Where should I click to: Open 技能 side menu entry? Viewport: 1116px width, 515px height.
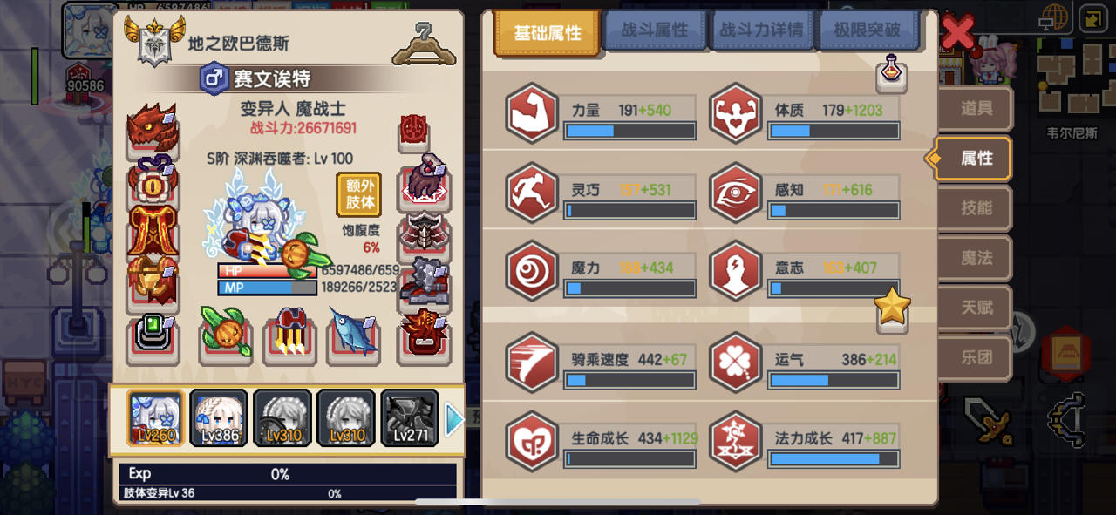[x=976, y=208]
